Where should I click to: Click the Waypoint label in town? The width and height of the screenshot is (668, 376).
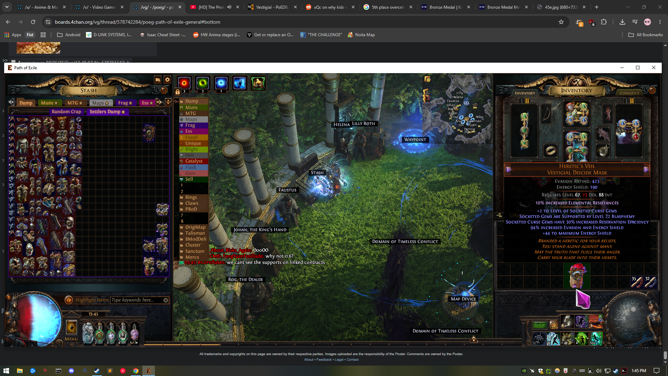tap(415, 140)
